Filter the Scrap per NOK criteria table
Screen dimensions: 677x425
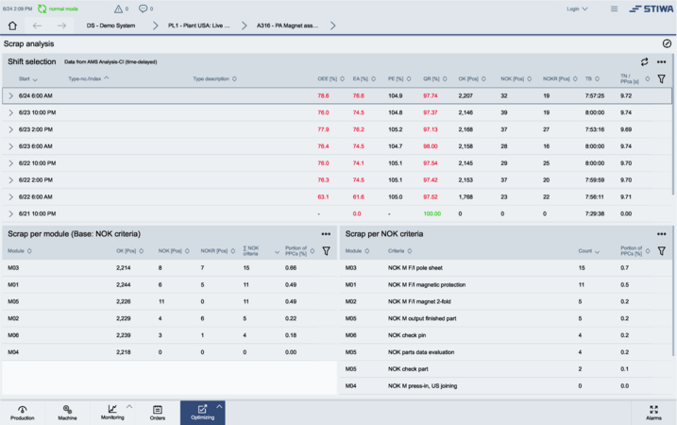coord(661,251)
